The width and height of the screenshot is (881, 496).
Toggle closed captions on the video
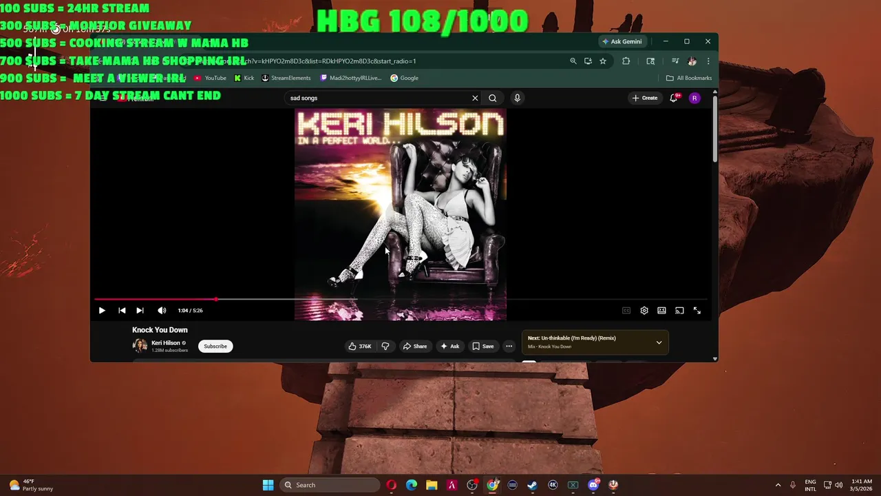coord(626,311)
